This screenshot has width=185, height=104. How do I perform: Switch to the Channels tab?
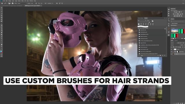tap(176, 40)
